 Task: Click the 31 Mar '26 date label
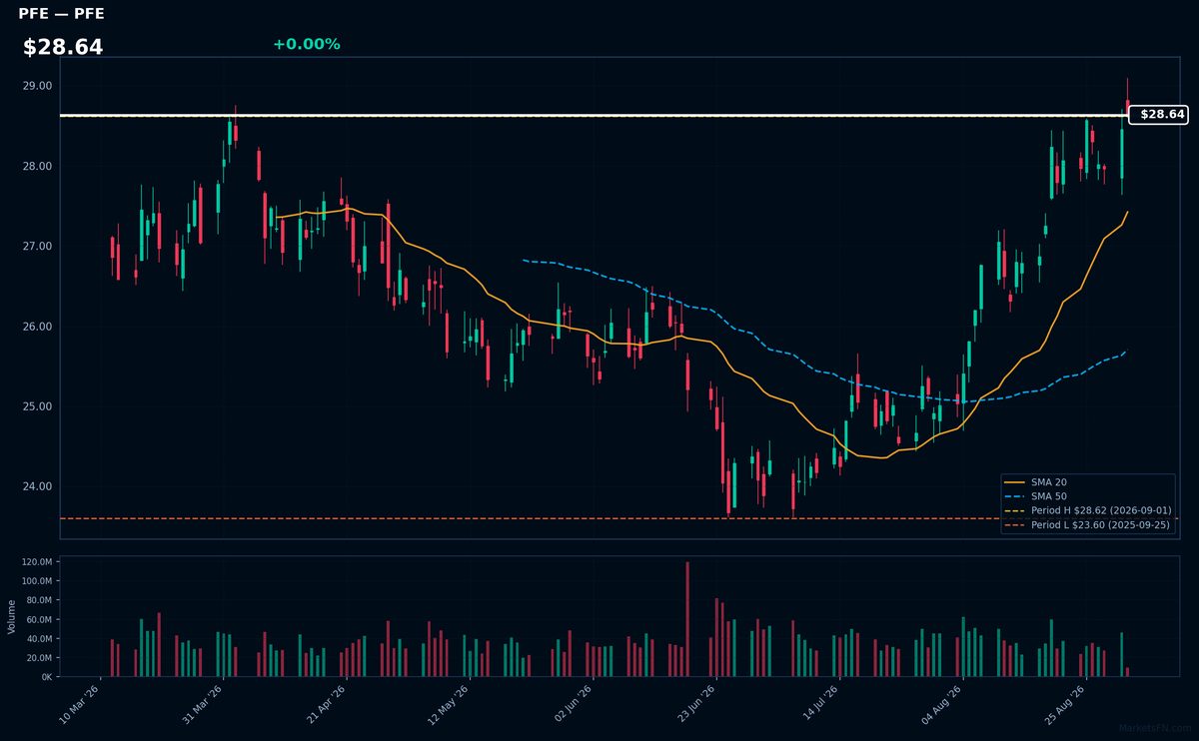[203, 704]
